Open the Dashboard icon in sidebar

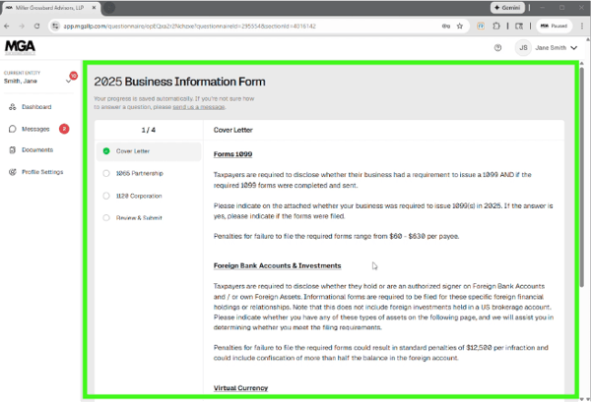[13, 106]
